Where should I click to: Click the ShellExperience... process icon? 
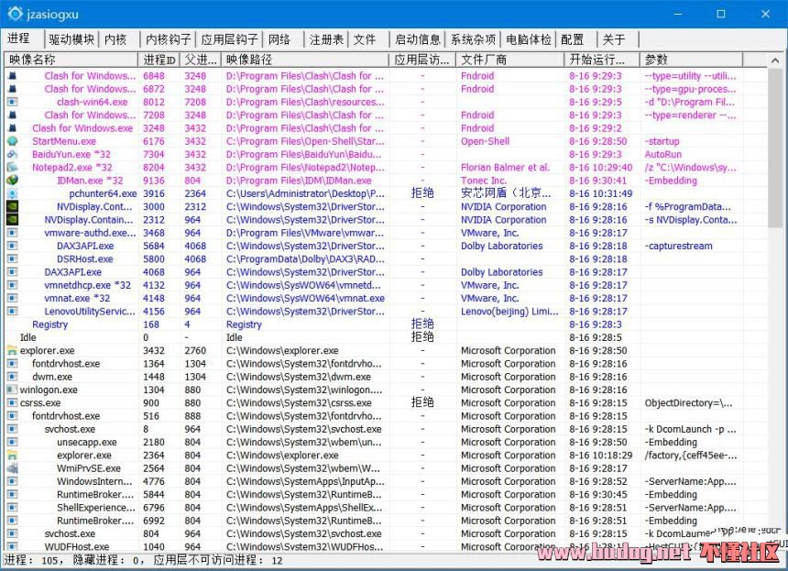pyautogui.click(x=12, y=508)
